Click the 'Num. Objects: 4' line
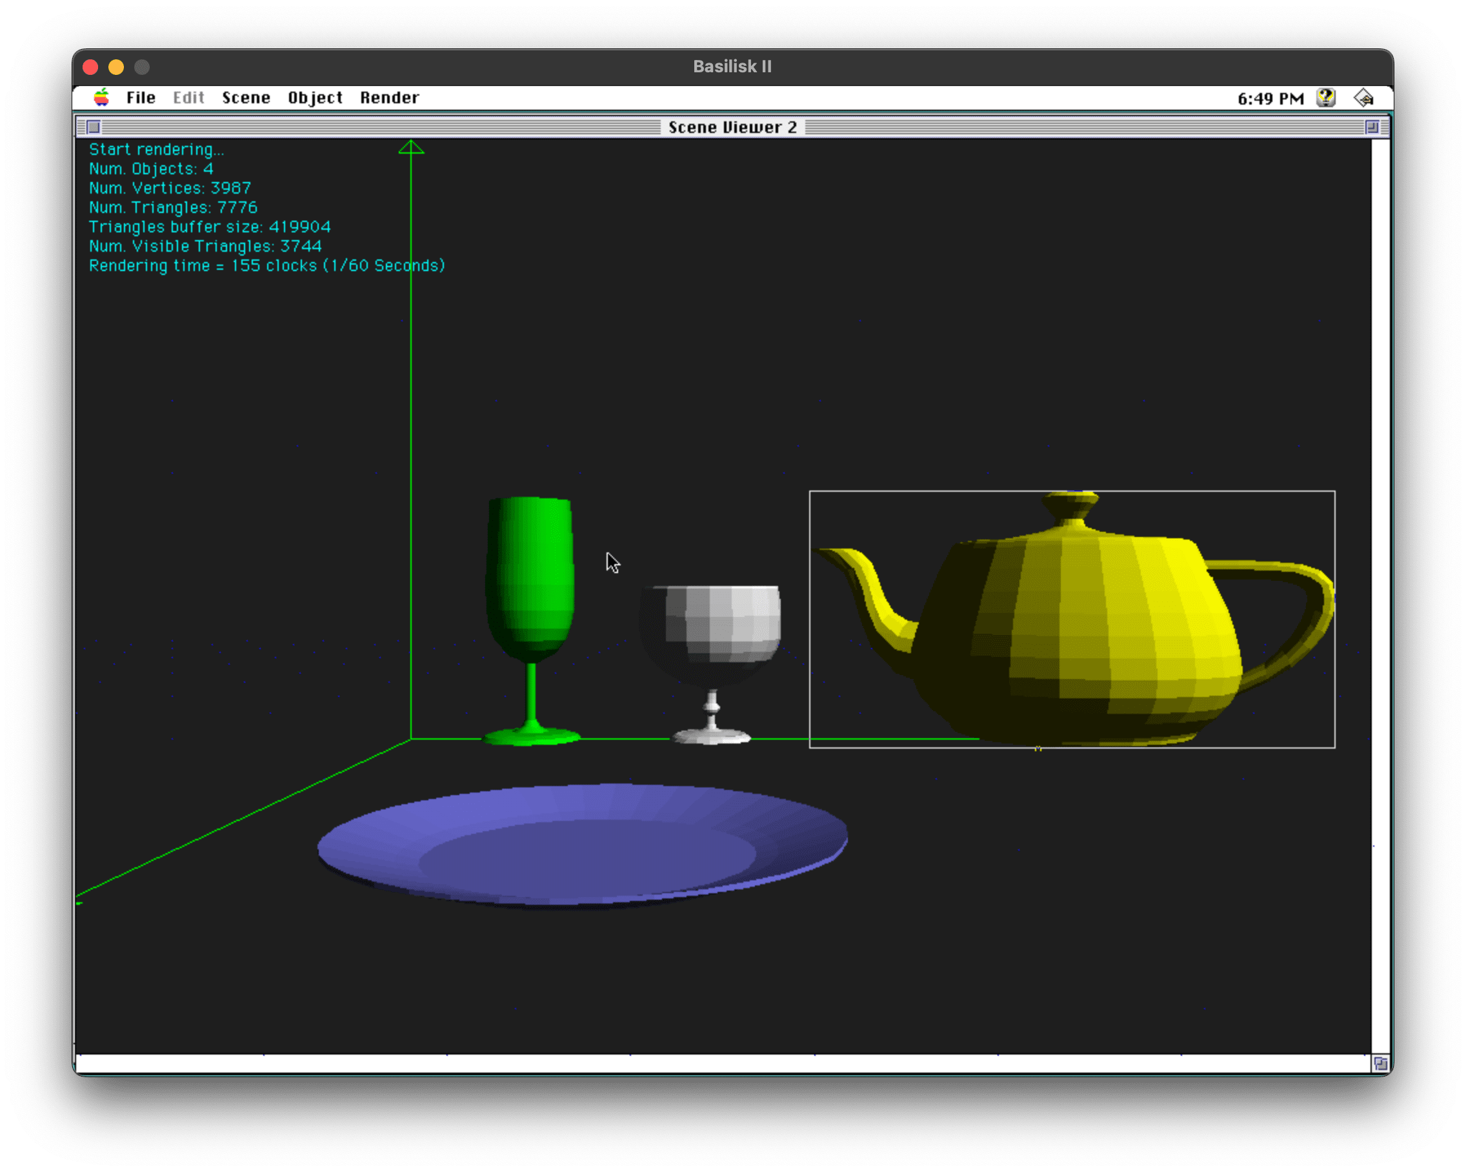This screenshot has height=1172, width=1466. click(x=151, y=168)
